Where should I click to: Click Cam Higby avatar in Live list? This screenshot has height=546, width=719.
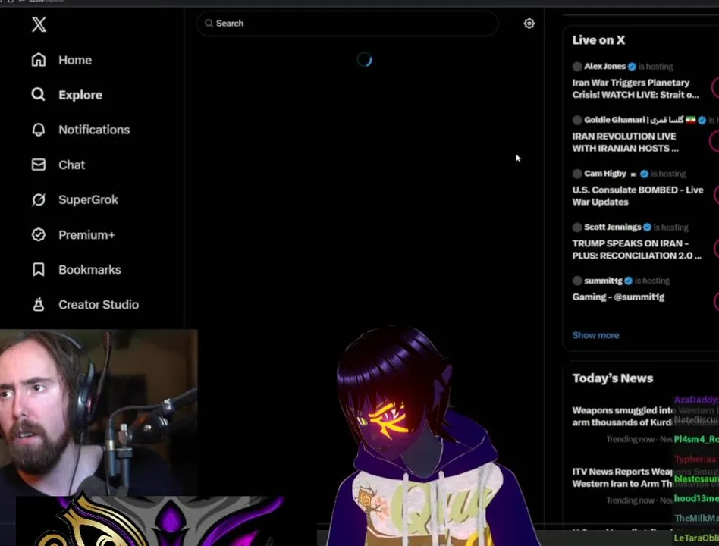pyautogui.click(x=577, y=174)
